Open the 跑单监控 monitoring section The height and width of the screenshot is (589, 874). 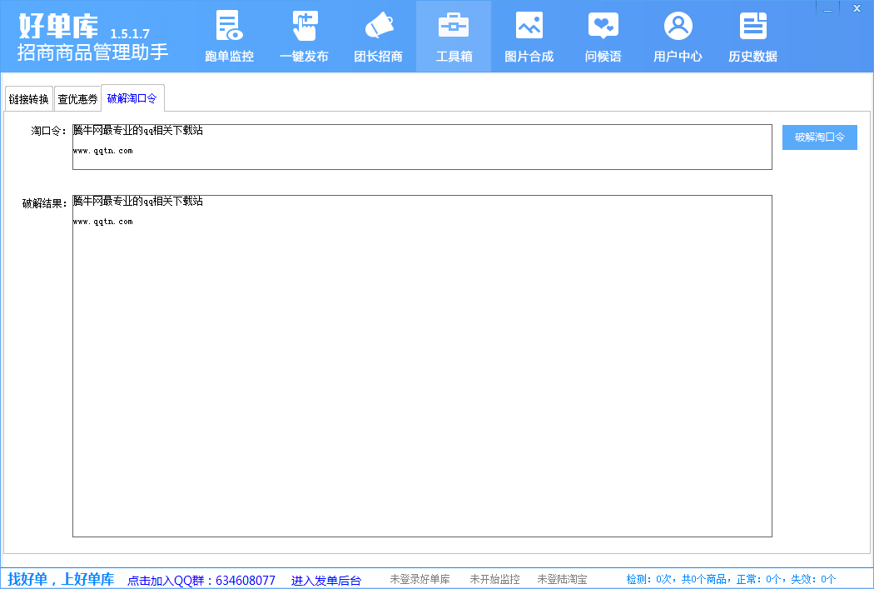(x=229, y=37)
